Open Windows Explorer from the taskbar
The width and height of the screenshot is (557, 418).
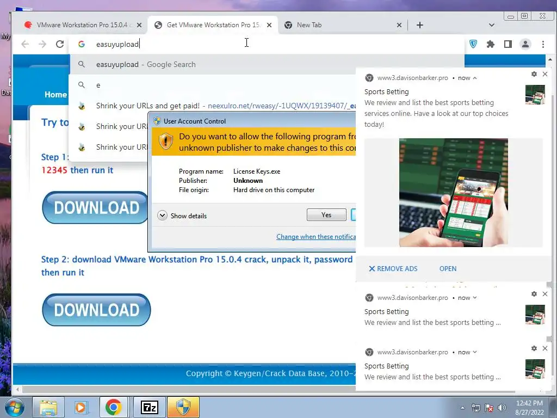[x=48, y=407]
